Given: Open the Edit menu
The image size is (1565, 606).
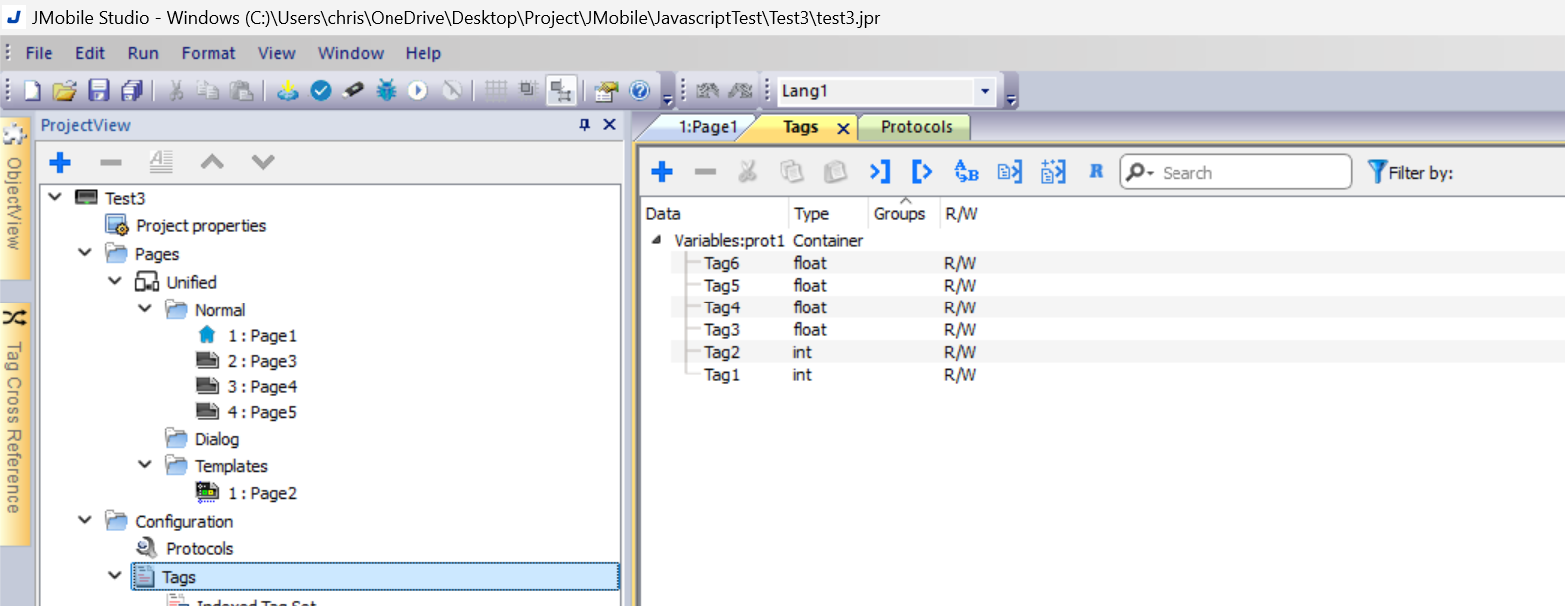Looking at the screenshot, I should pyautogui.click(x=90, y=53).
